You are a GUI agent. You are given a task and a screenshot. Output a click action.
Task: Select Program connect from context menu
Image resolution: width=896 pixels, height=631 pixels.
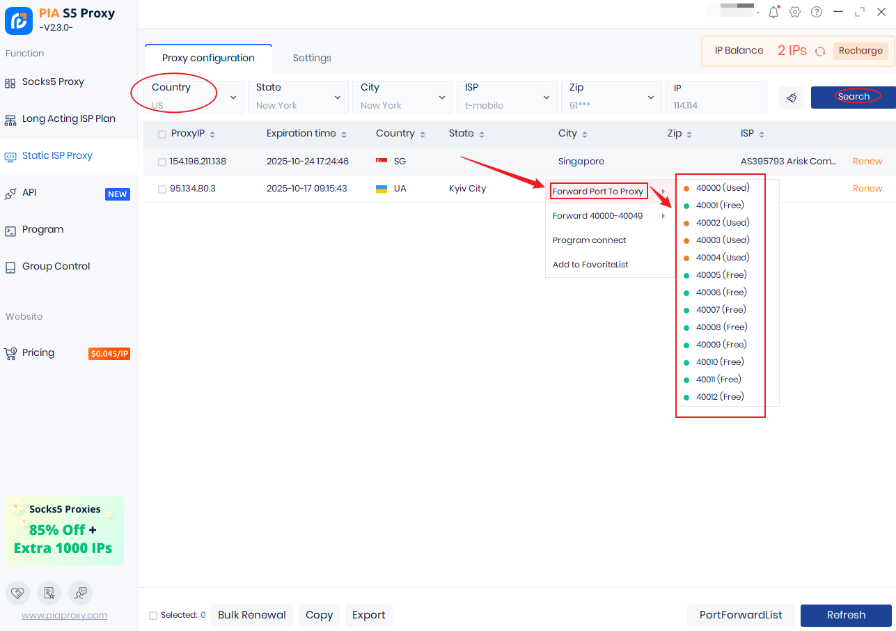pos(589,240)
